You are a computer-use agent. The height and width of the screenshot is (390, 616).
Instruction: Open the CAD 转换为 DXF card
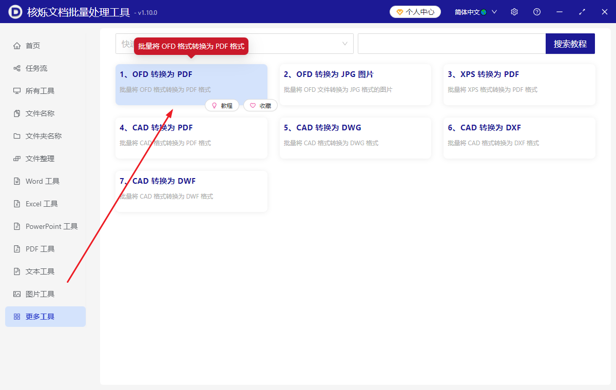[x=519, y=138]
